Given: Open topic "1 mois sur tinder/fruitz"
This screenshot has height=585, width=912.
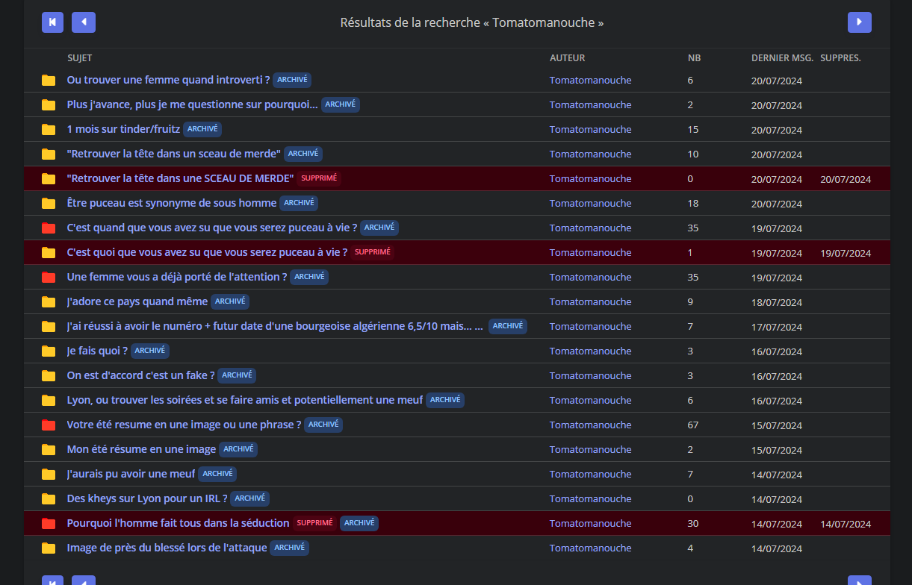Looking at the screenshot, I should (x=123, y=129).
